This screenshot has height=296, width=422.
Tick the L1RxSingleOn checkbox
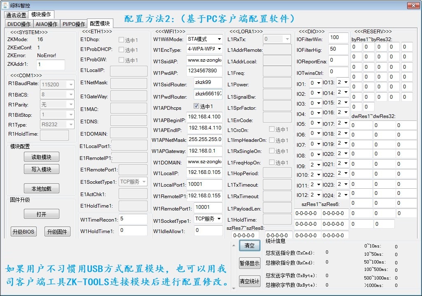(x=272, y=151)
